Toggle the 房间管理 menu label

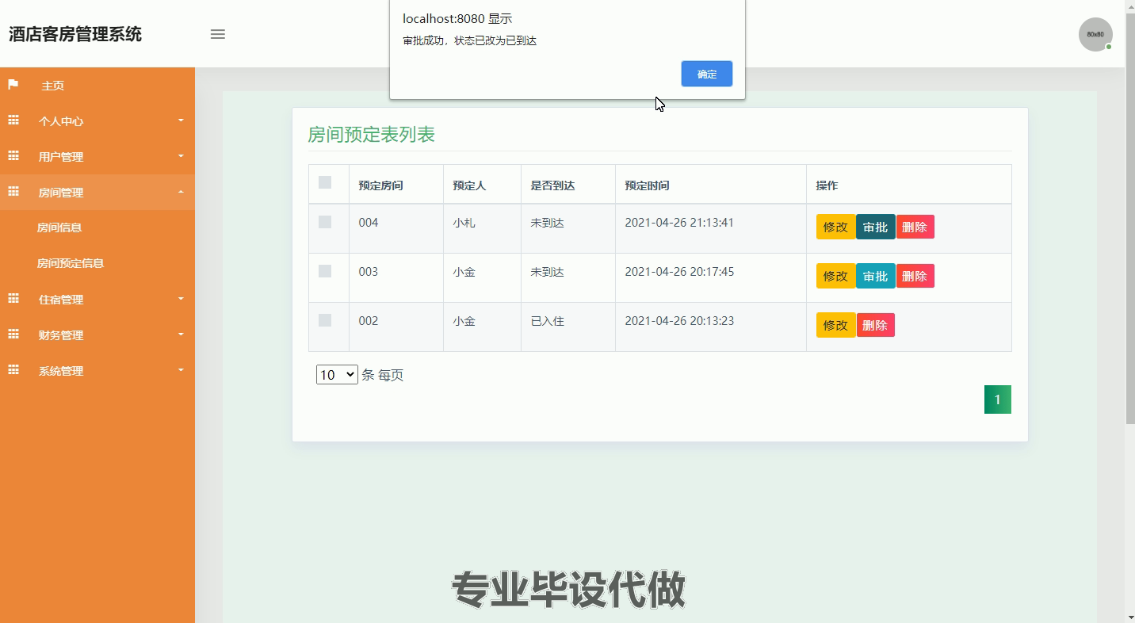click(61, 193)
